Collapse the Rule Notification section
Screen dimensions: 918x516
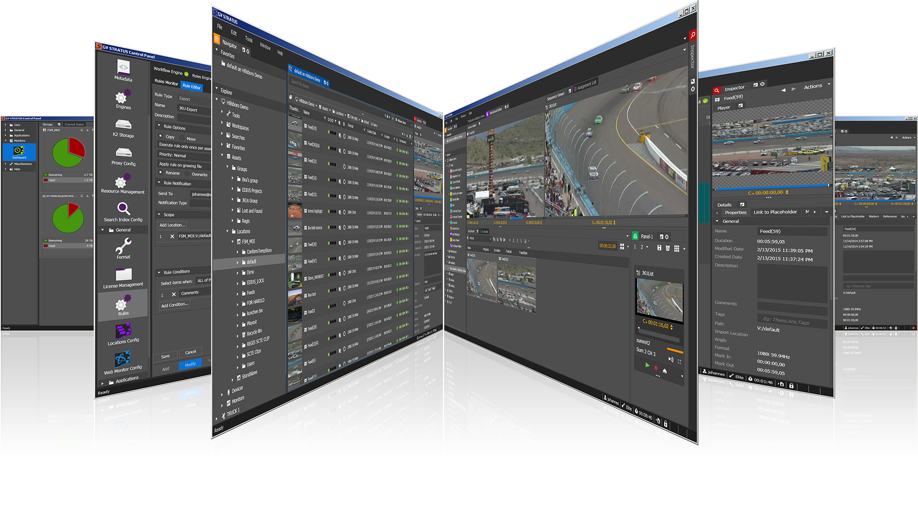tap(159, 183)
